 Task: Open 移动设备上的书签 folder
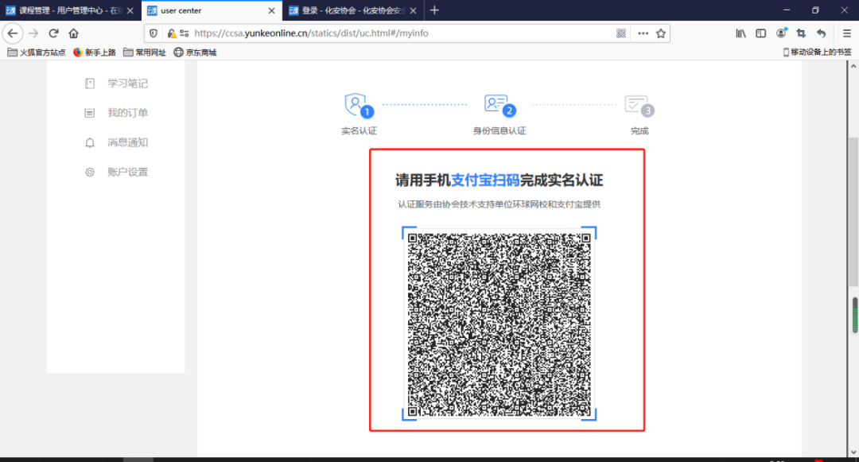[818, 52]
